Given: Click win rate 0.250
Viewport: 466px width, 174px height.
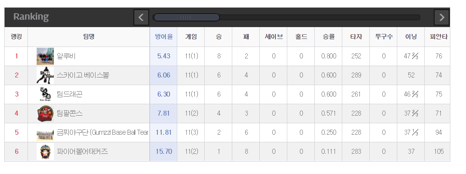Looking at the screenshot, I should pos(328,132).
